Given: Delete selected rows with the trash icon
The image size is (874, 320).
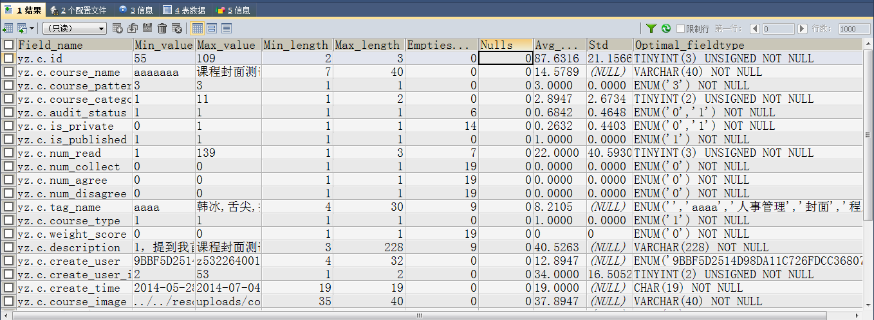Looking at the screenshot, I should click(162, 28).
